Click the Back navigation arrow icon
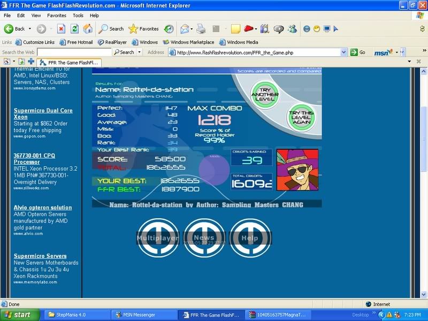 tap(9, 29)
